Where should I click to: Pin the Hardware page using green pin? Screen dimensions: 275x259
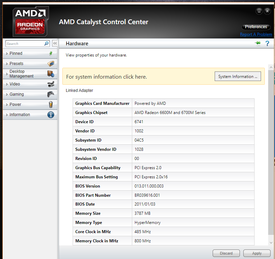point(258,43)
